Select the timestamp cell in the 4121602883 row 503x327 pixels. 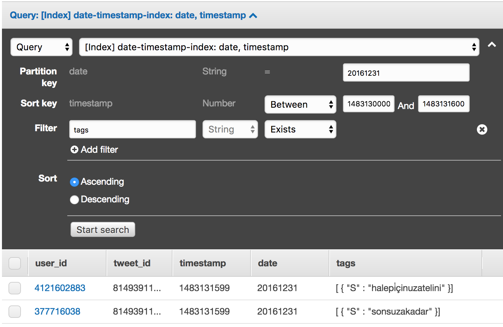point(204,288)
